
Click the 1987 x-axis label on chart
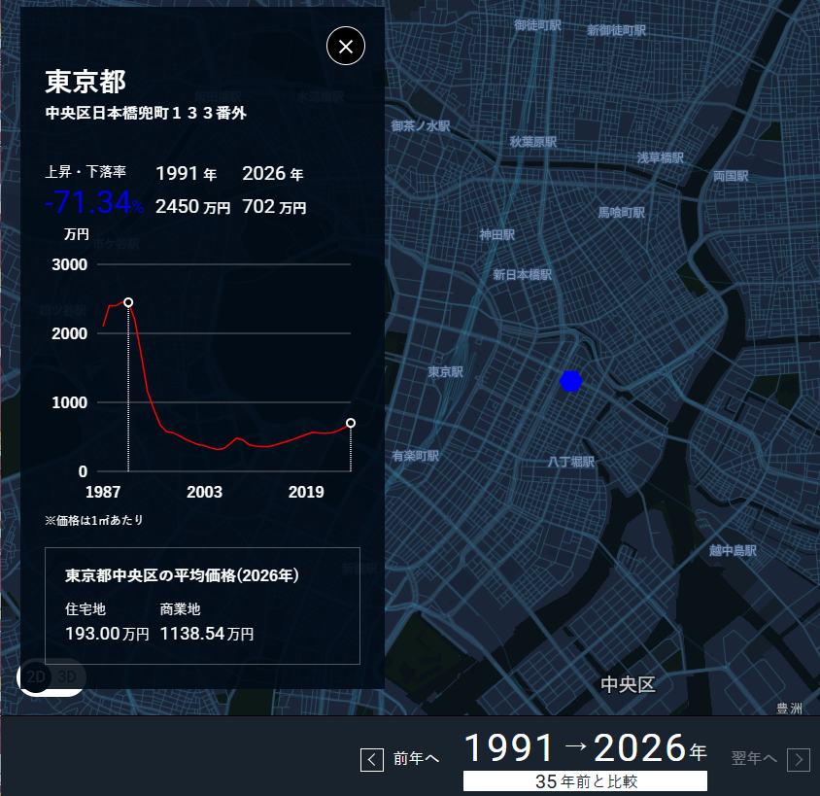click(x=103, y=492)
